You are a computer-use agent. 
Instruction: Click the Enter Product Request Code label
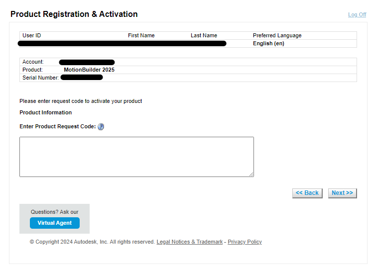click(x=57, y=127)
